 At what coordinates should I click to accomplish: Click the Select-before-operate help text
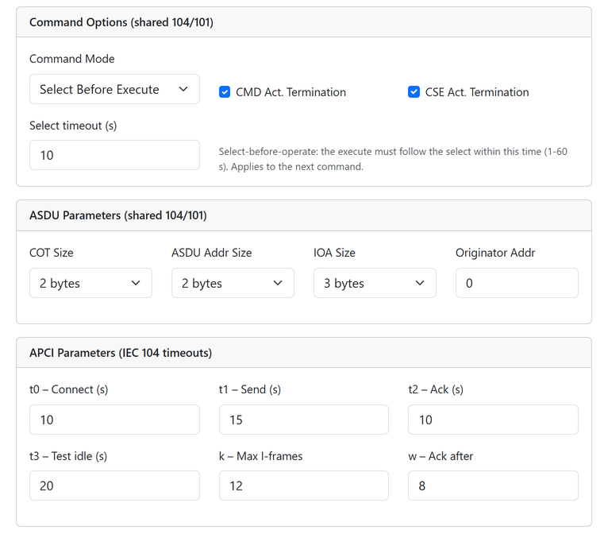point(393,159)
